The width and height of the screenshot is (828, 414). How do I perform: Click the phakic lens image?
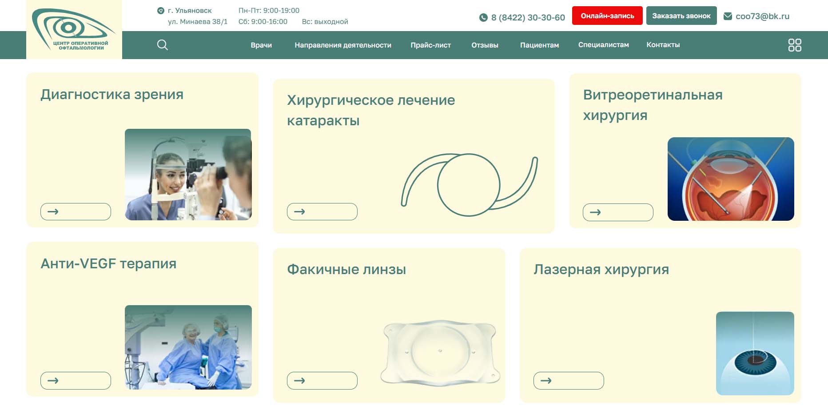440,353
